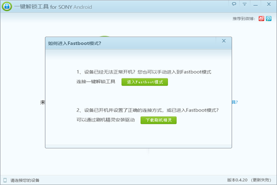Minimize the unlock tool window
Screen dimensions: 277x185
[x=255, y=4]
